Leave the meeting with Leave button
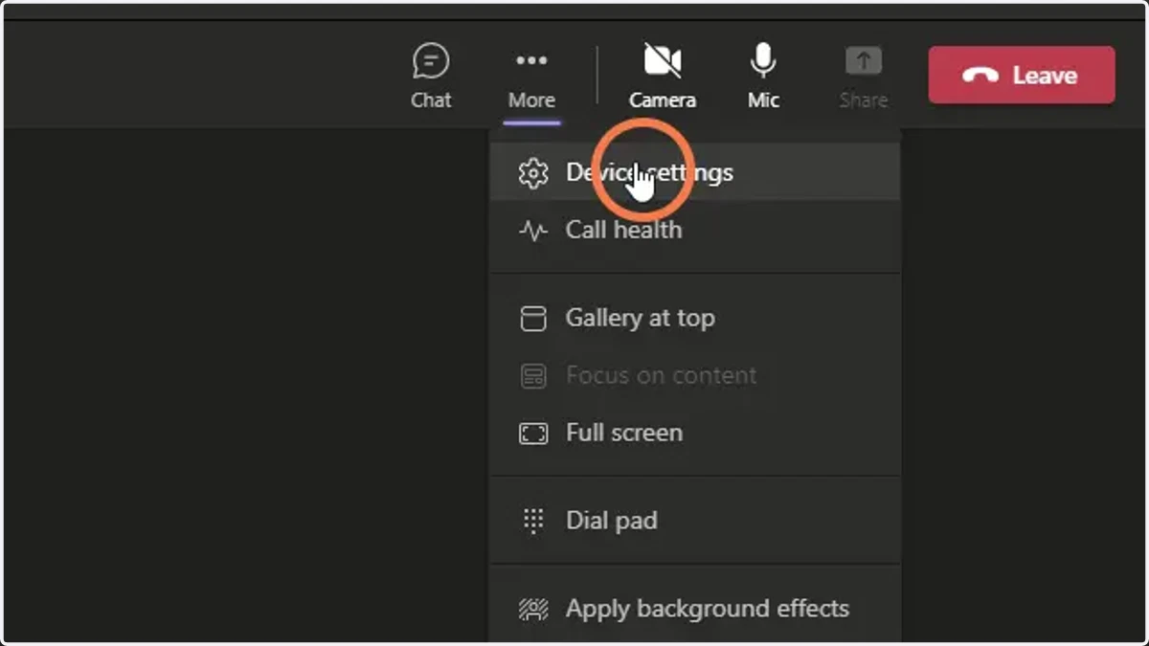 [1022, 75]
